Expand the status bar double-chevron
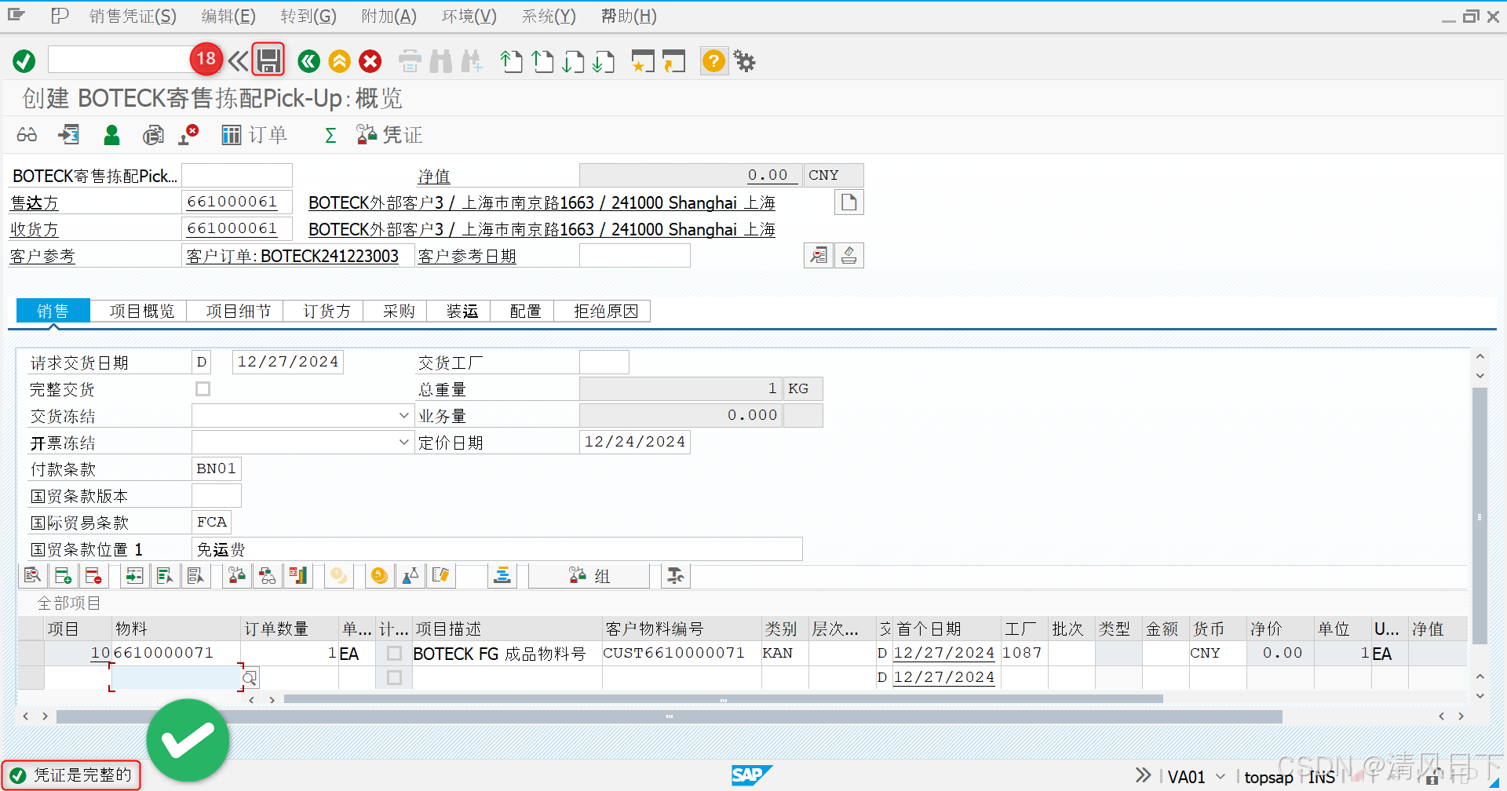Image resolution: width=1507 pixels, height=791 pixels. click(x=1143, y=775)
